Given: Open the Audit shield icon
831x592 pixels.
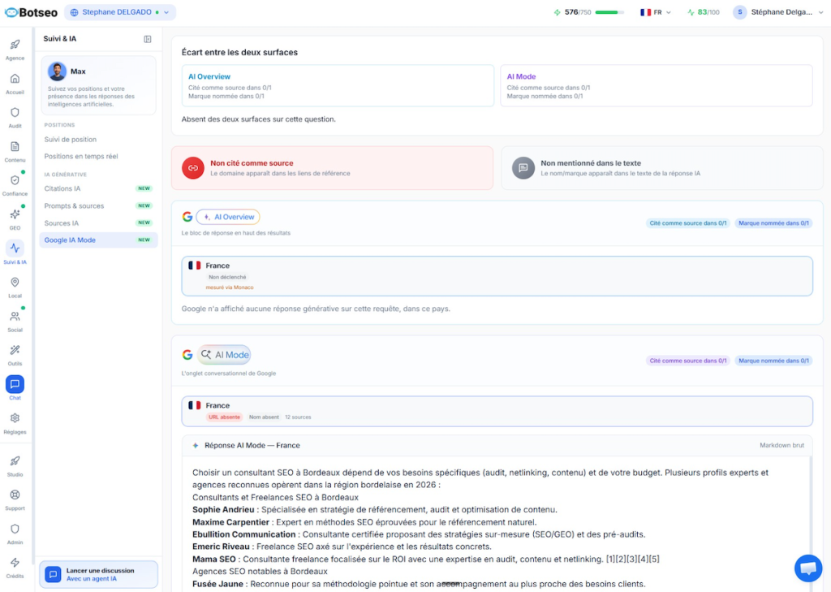Looking at the screenshot, I should (x=15, y=112).
